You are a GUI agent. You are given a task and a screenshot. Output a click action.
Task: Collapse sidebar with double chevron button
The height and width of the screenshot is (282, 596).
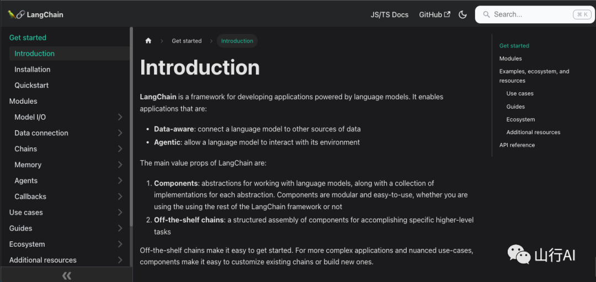(x=67, y=275)
